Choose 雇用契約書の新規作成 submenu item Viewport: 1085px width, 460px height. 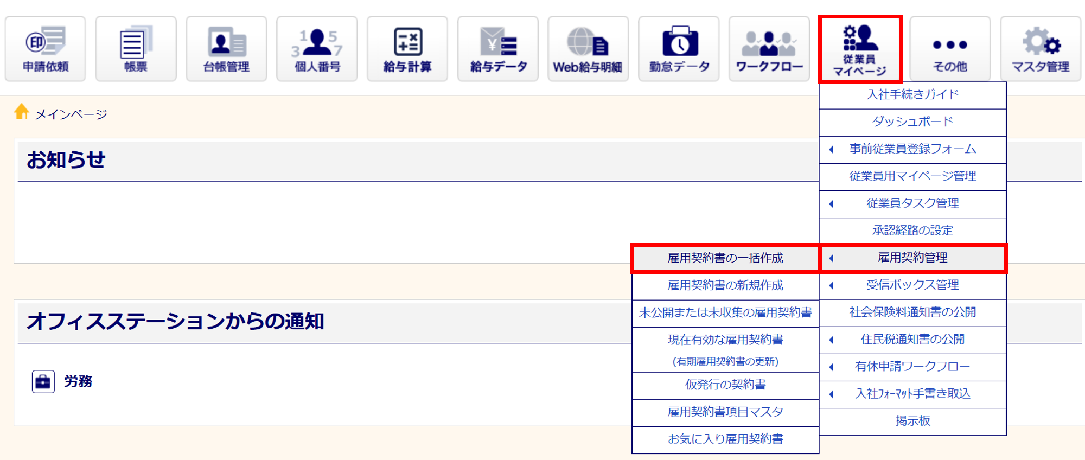point(725,285)
